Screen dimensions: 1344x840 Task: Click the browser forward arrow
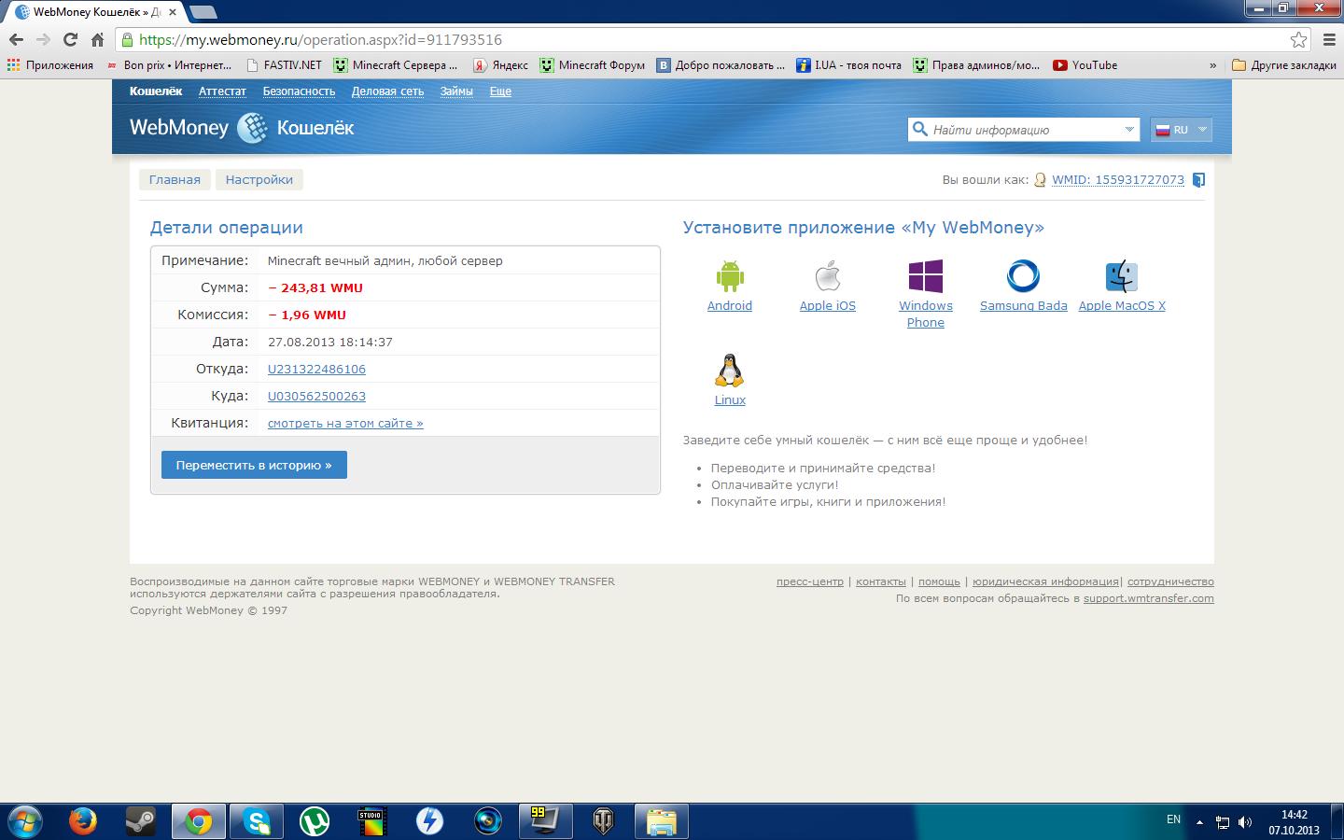(x=43, y=39)
